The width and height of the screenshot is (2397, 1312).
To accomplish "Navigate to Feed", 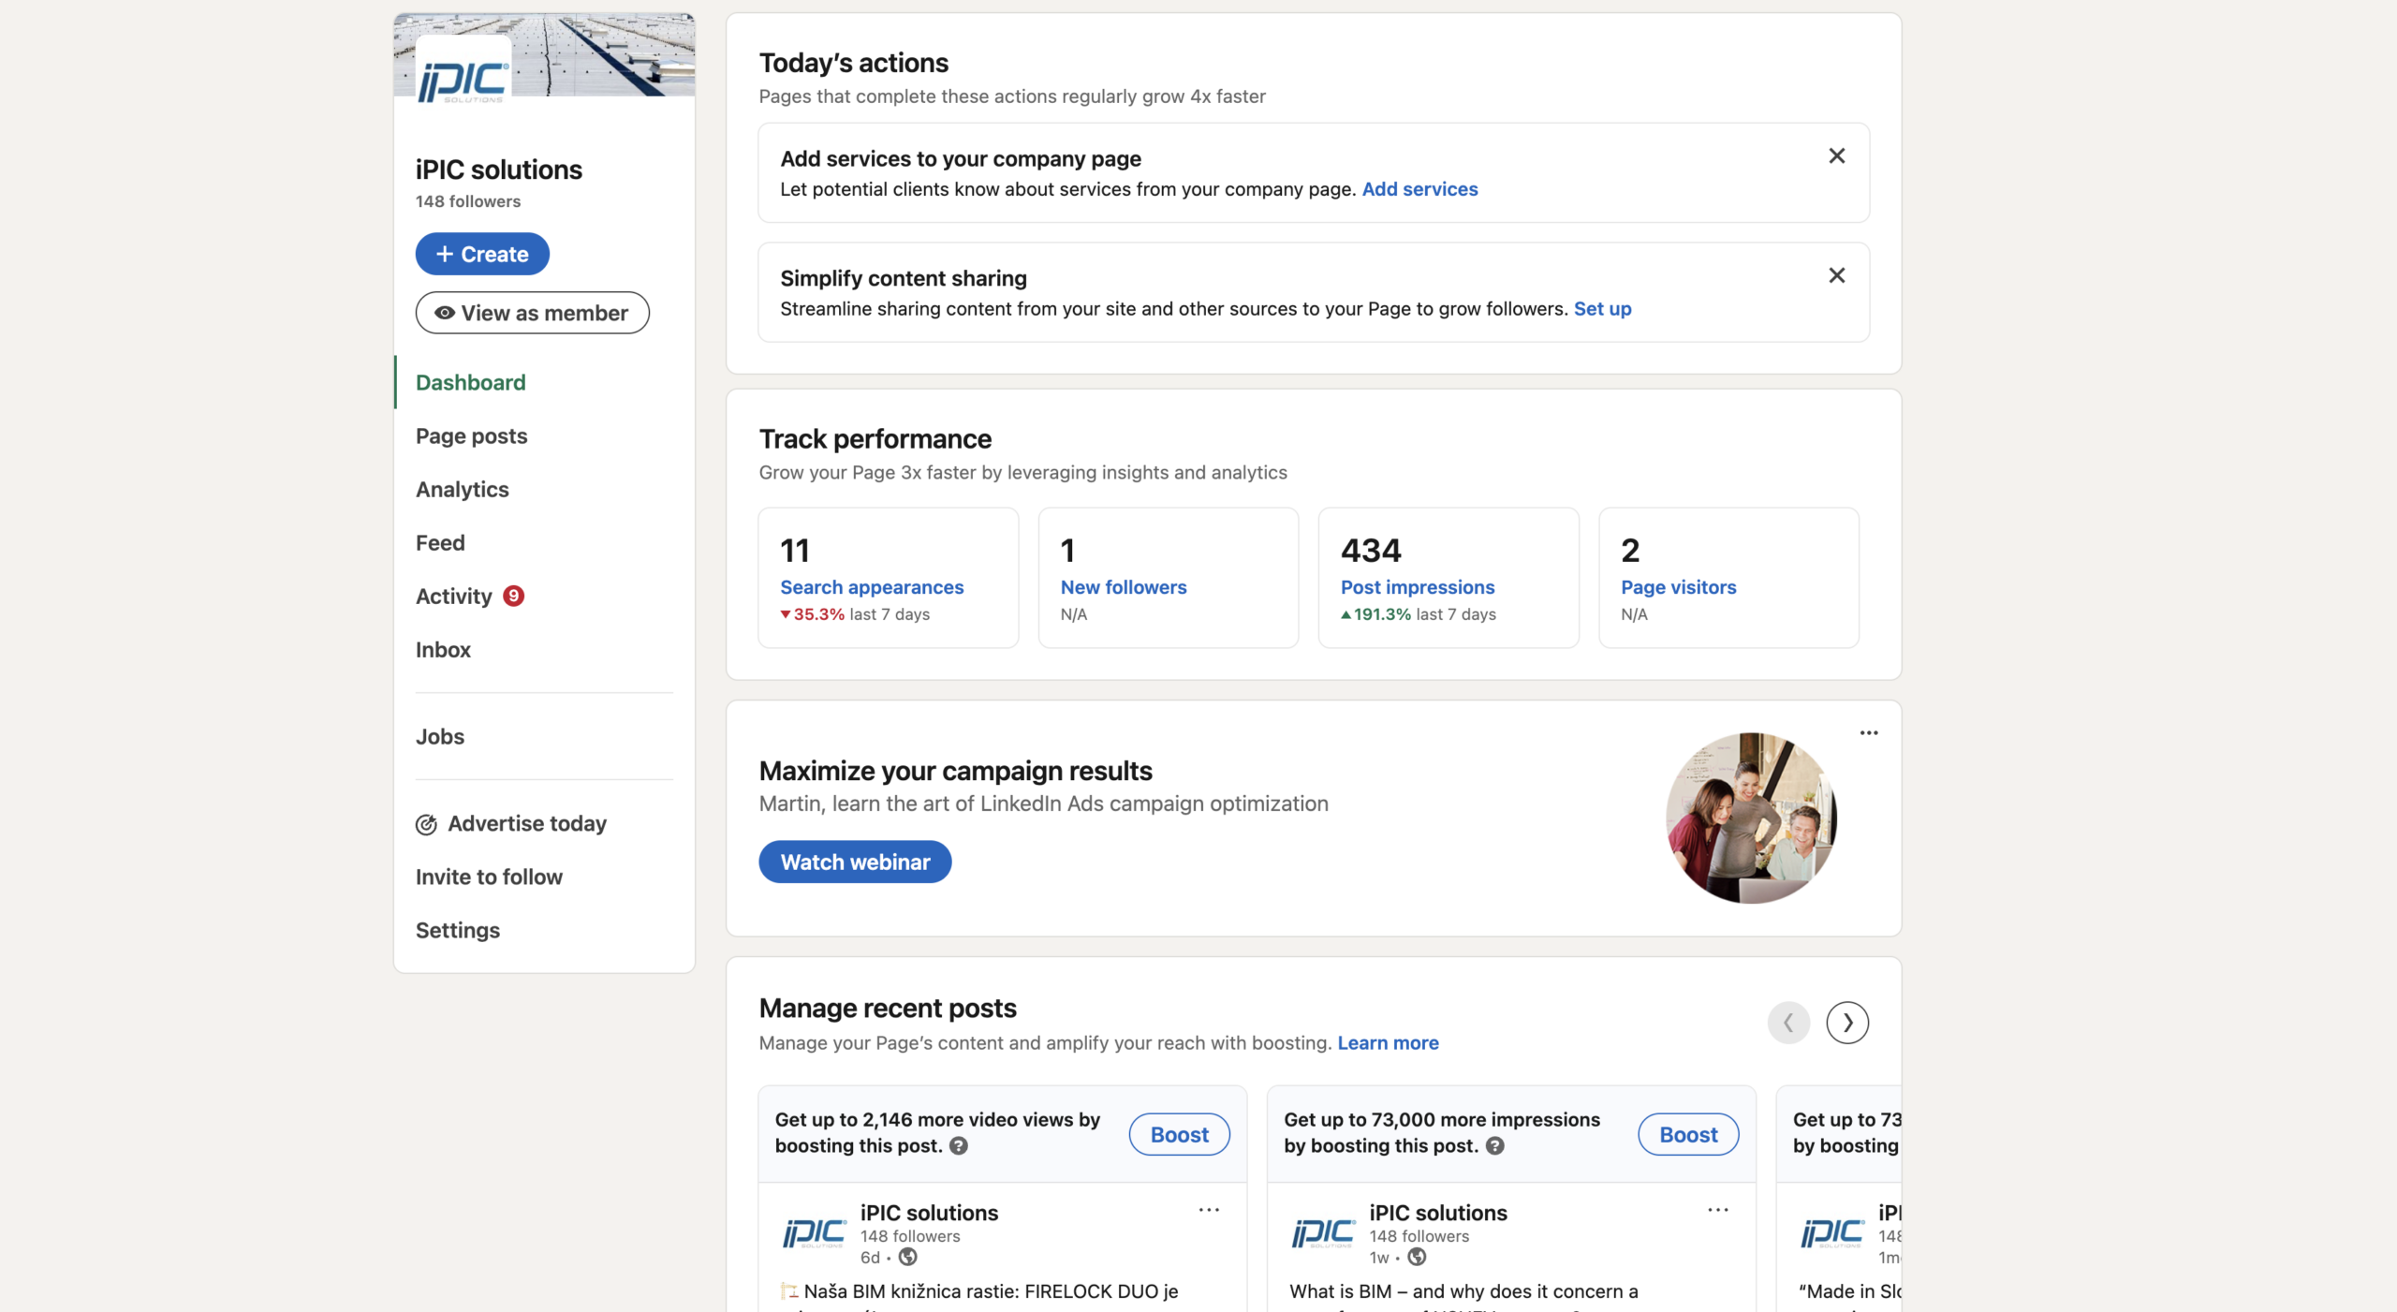I will [440, 542].
